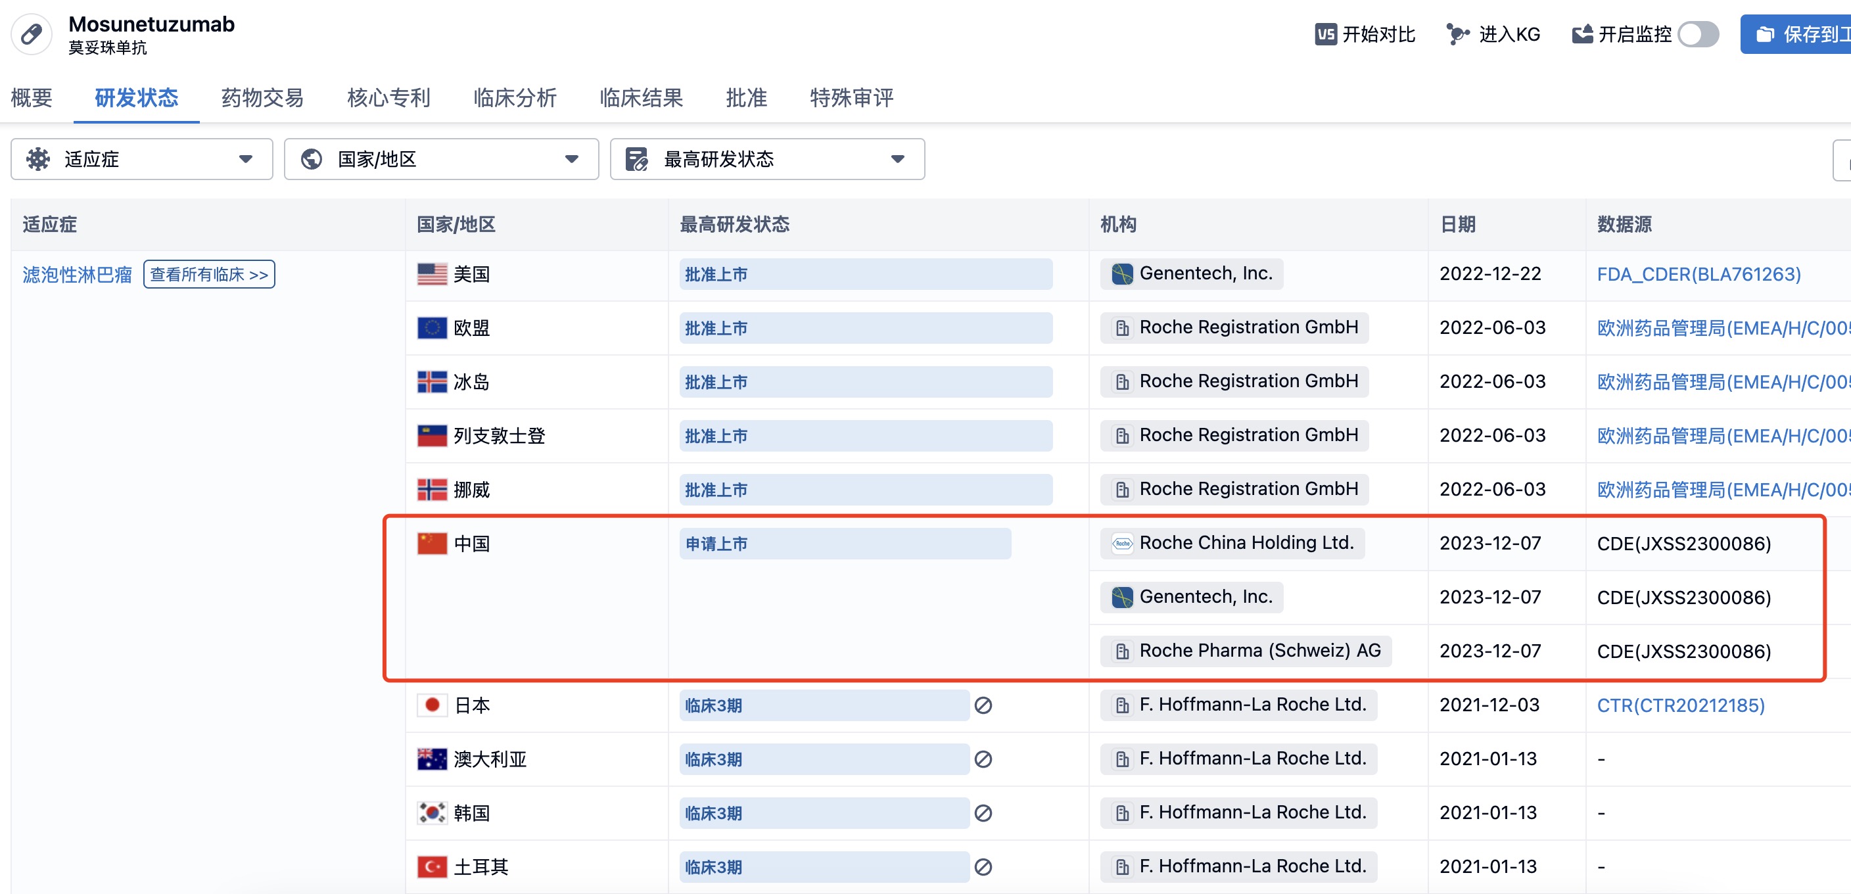This screenshot has width=1851, height=894.
Task: Click the stopped icon in 日本 row
Action: coord(983,706)
